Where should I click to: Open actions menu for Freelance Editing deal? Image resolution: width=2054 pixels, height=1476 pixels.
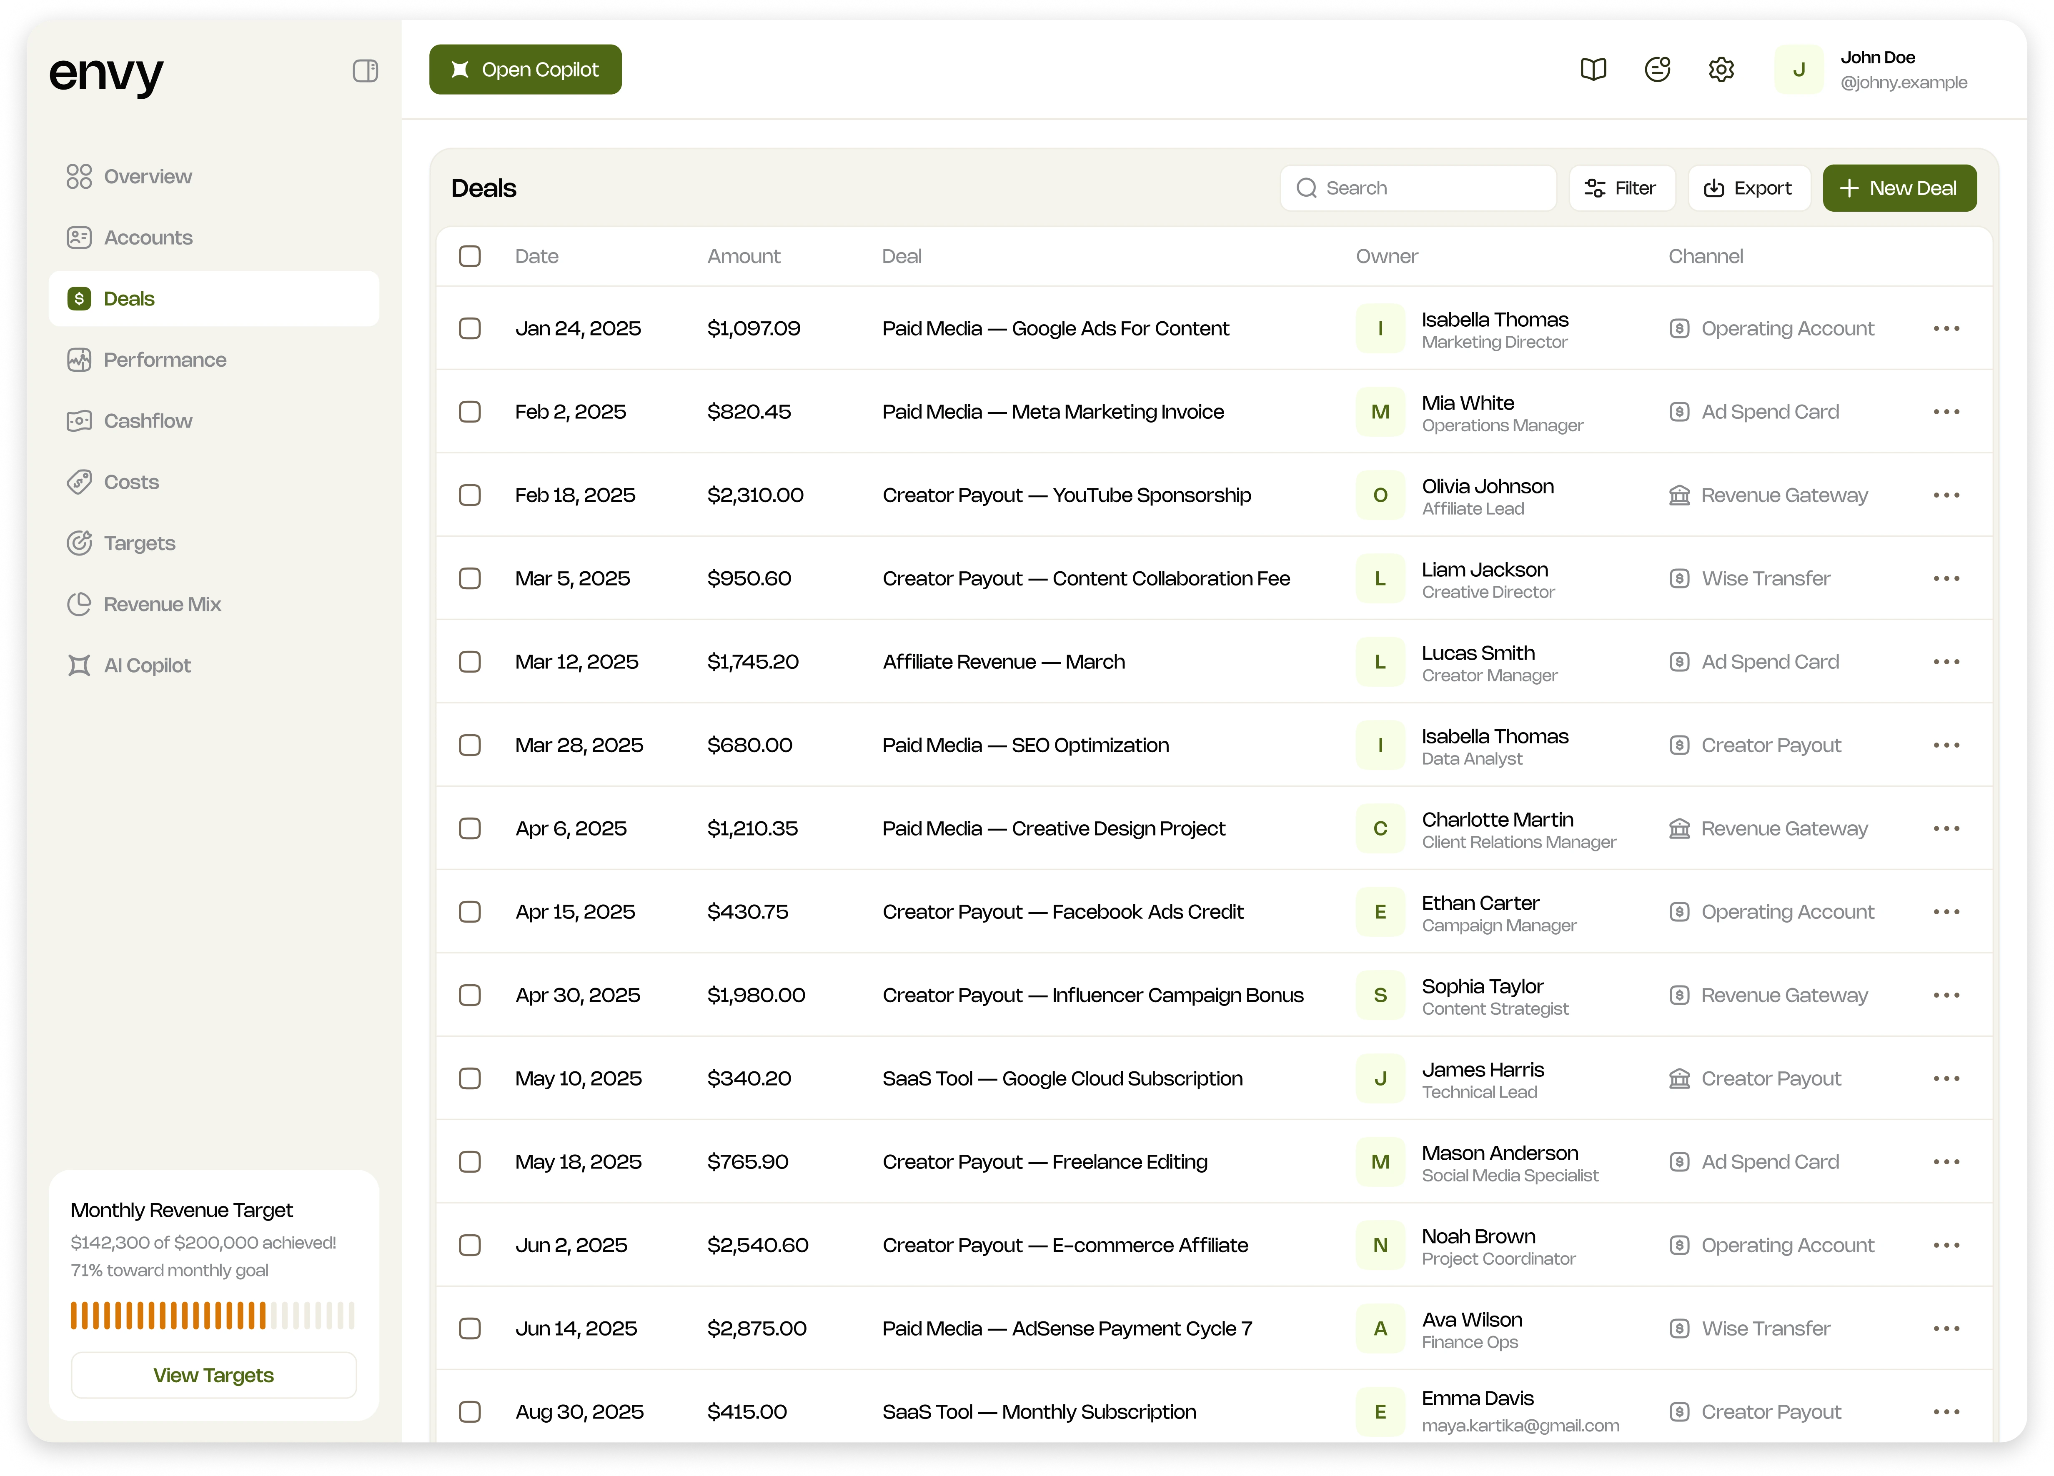pos(1946,1162)
